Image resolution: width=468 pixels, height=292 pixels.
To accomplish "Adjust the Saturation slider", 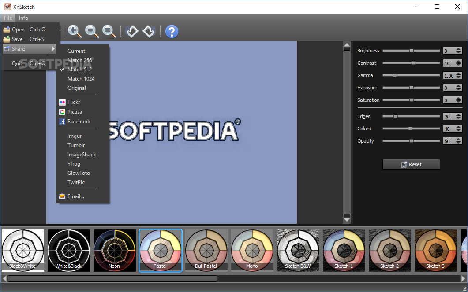I will pyautogui.click(x=411, y=100).
